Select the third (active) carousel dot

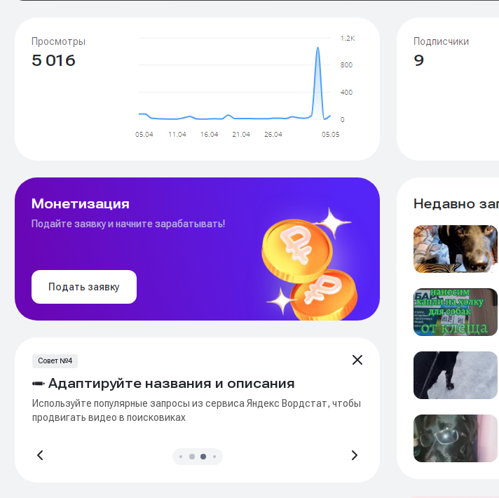pos(203,457)
